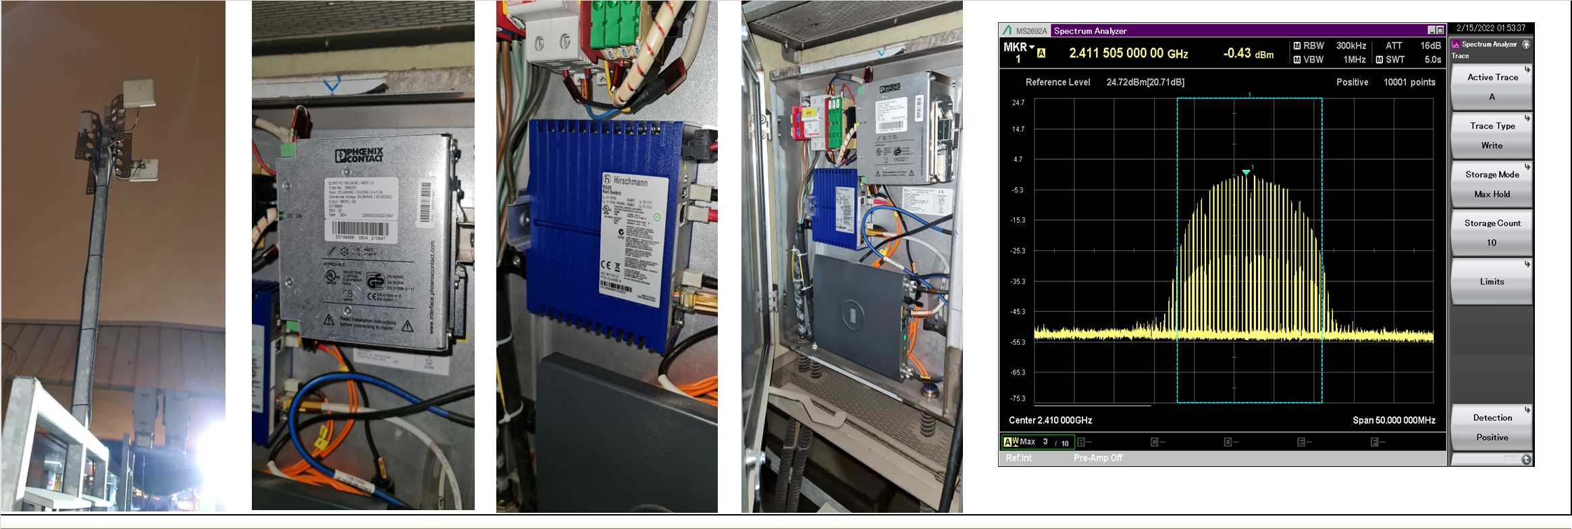The height and width of the screenshot is (529, 1572).
Task: Expand the Active Trace submenu
Action: (x=1492, y=87)
